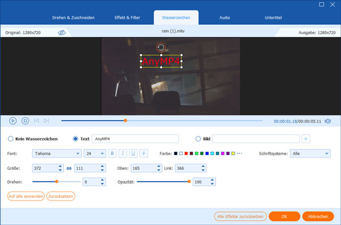Expand the font size 24 dropdown
341x225 pixels.
[x=95, y=153]
